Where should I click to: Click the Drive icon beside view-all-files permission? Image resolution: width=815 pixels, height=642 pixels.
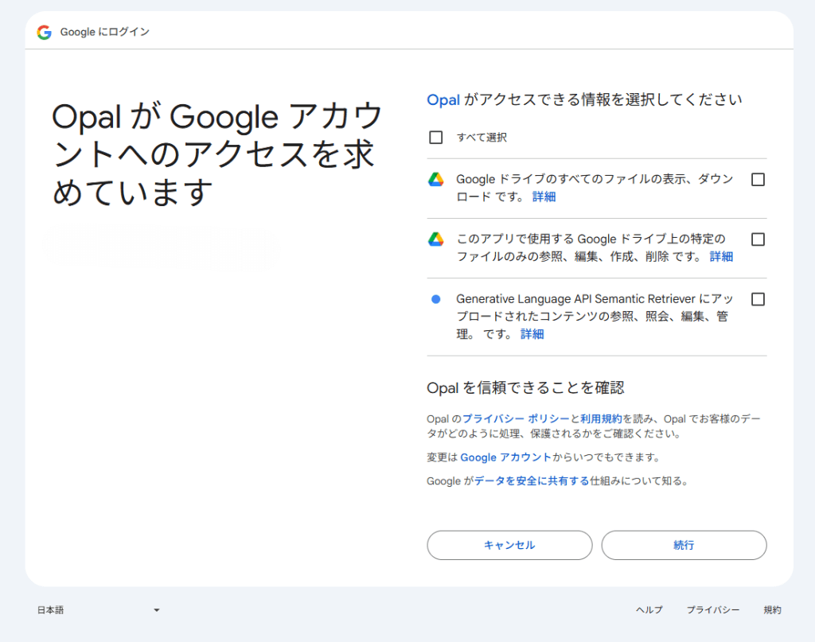[436, 179]
